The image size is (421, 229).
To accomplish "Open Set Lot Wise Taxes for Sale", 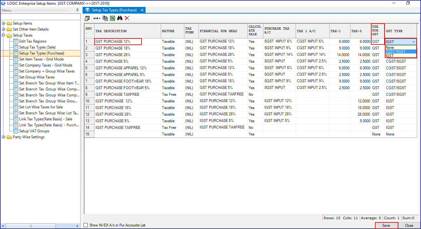I will tap(41, 107).
